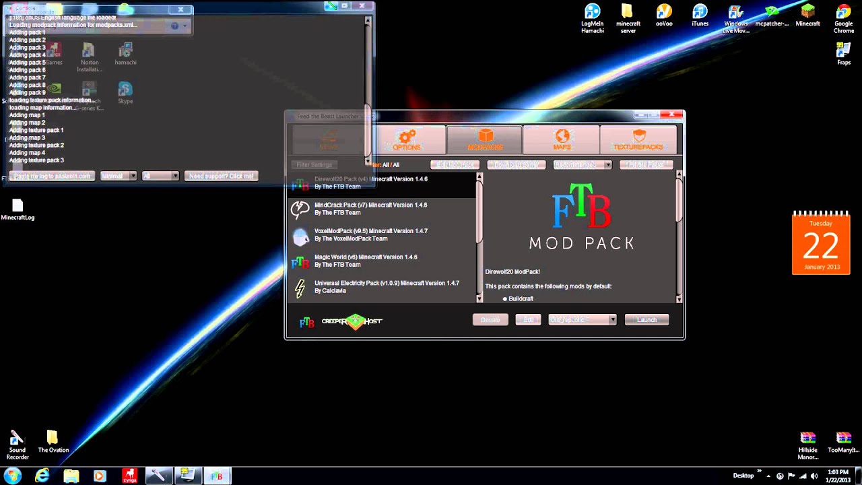
Task: Click the Donate button
Action: point(490,320)
